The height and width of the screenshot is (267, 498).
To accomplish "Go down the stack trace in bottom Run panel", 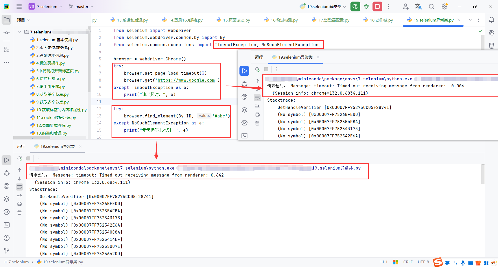I will [x=19, y=179].
